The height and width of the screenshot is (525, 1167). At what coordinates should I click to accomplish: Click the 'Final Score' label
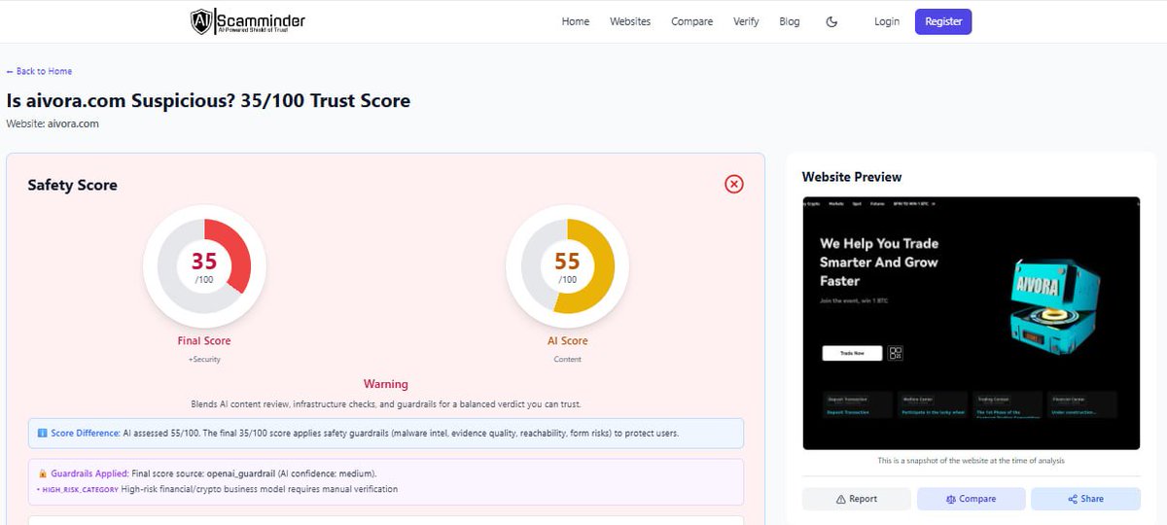click(204, 341)
